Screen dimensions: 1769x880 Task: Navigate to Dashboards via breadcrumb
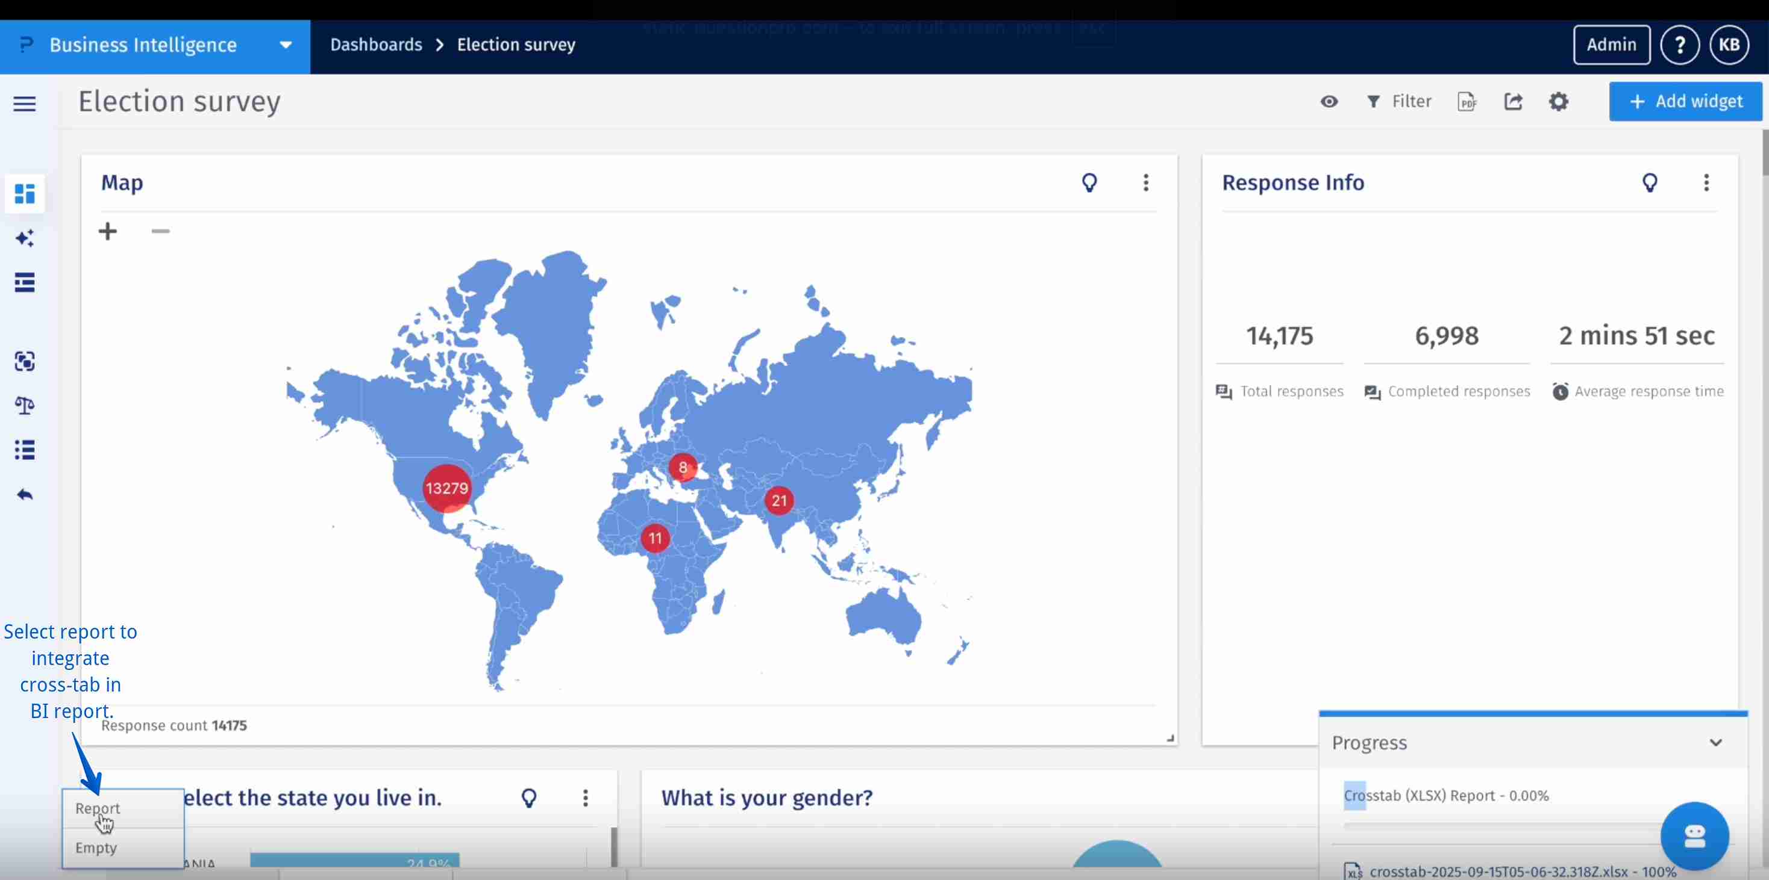point(377,44)
